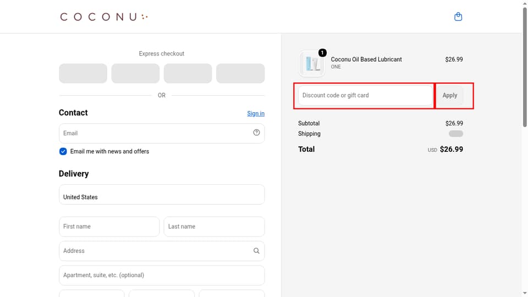Screen dimensions: 528x297
Task: Click the Apply discount button
Action: coord(449,95)
